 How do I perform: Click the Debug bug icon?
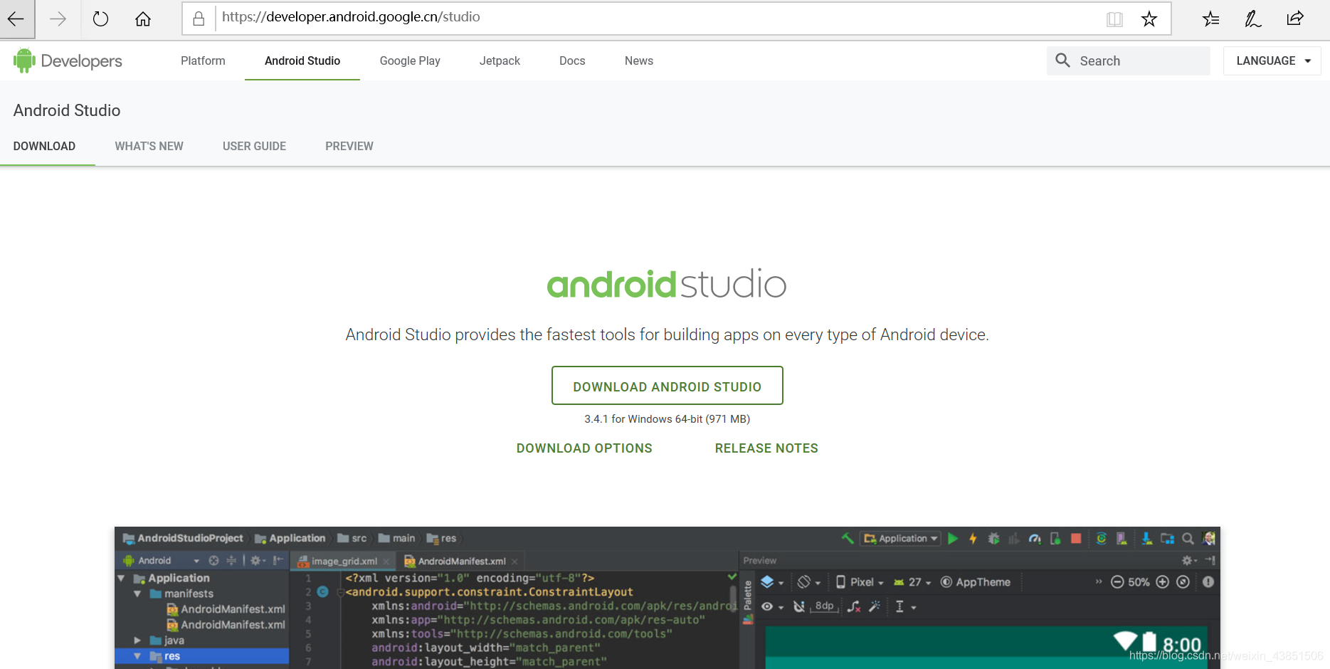993,539
